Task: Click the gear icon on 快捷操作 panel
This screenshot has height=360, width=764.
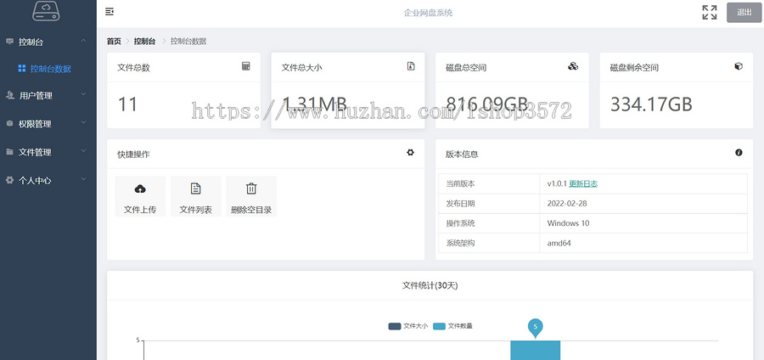Action: (x=410, y=153)
